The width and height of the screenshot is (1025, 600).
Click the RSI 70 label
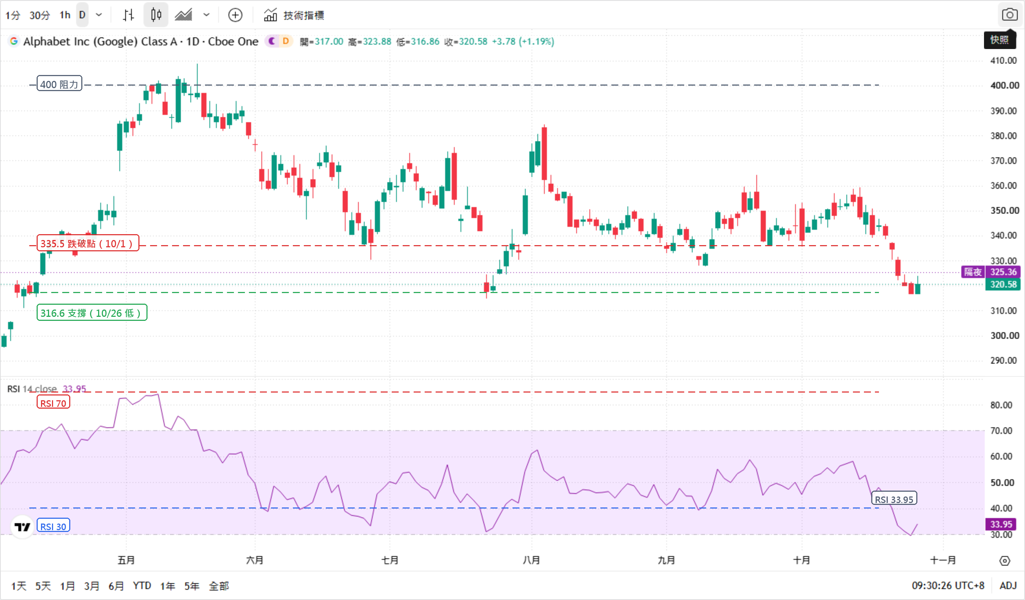tap(53, 403)
